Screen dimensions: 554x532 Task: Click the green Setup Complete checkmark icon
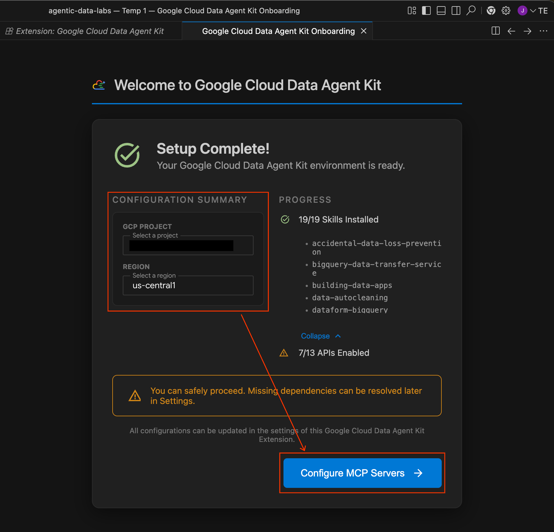tap(127, 155)
